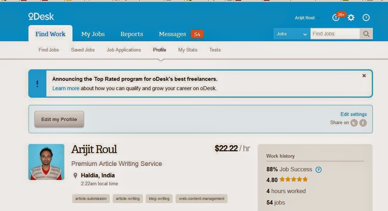Click the 88% Job Success text

[289, 170]
